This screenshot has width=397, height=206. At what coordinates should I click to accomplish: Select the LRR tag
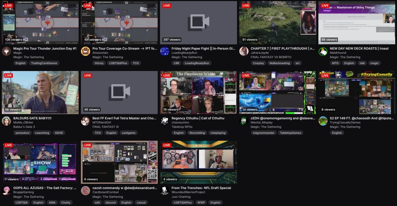coord(177,63)
